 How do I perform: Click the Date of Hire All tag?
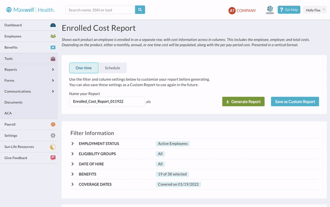[x=161, y=164]
